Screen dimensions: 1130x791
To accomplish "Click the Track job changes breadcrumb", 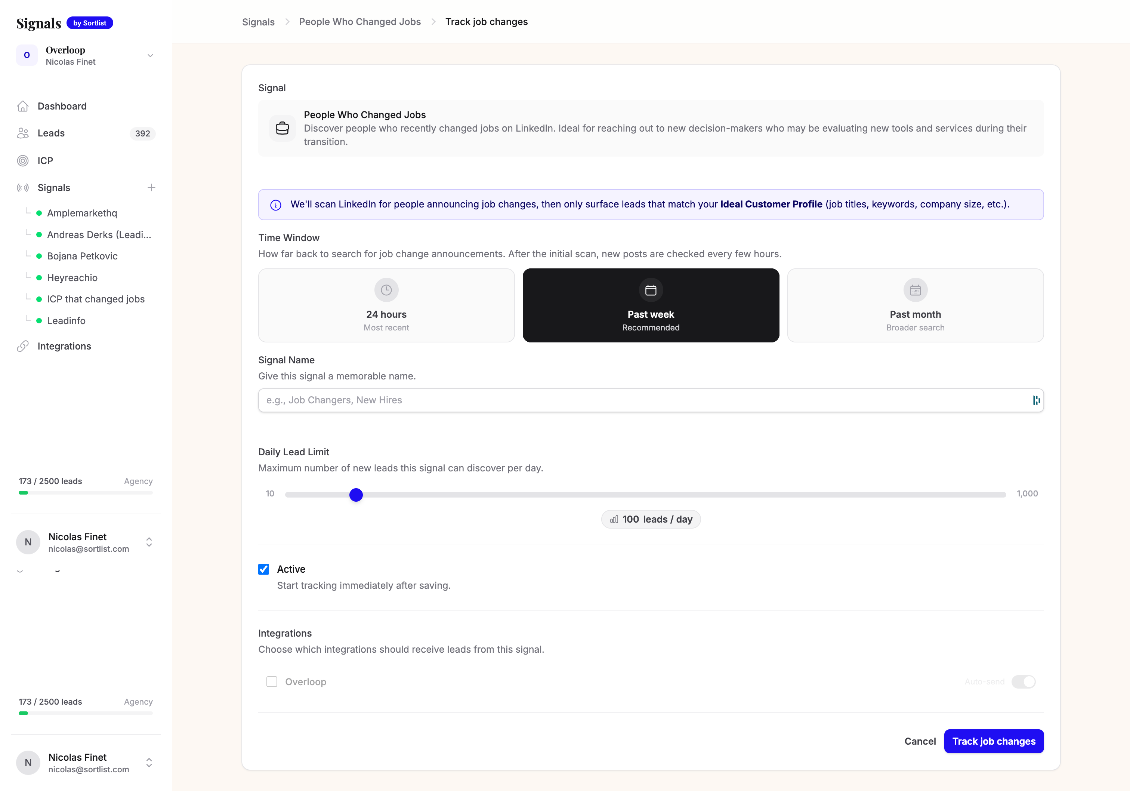I will (486, 22).
